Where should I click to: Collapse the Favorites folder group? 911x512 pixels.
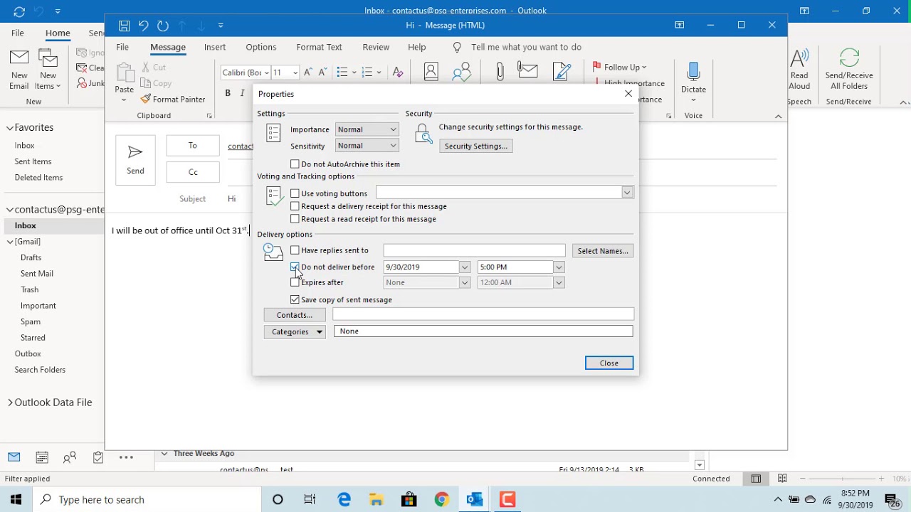10,128
